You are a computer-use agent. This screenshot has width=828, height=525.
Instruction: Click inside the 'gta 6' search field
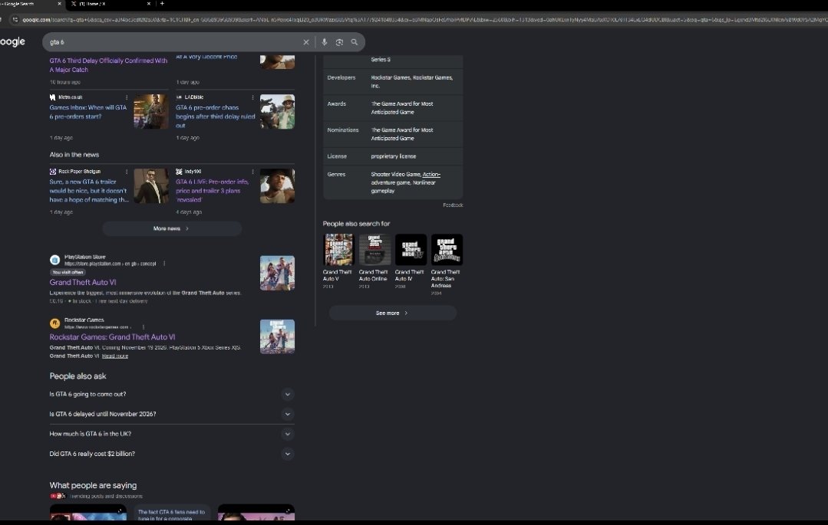tap(174, 42)
